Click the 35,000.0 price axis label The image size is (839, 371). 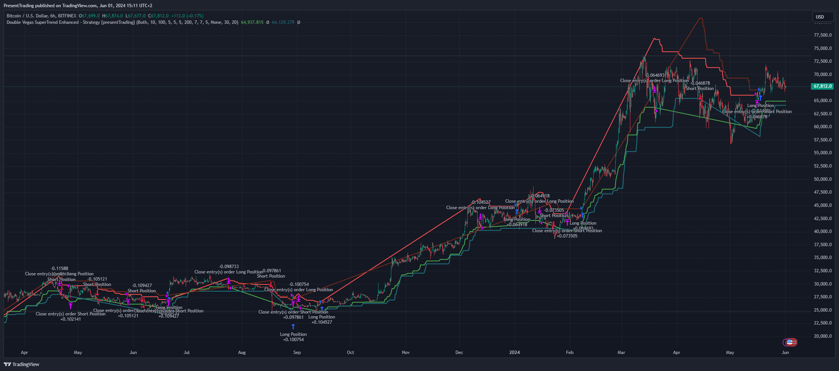[823, 258]
